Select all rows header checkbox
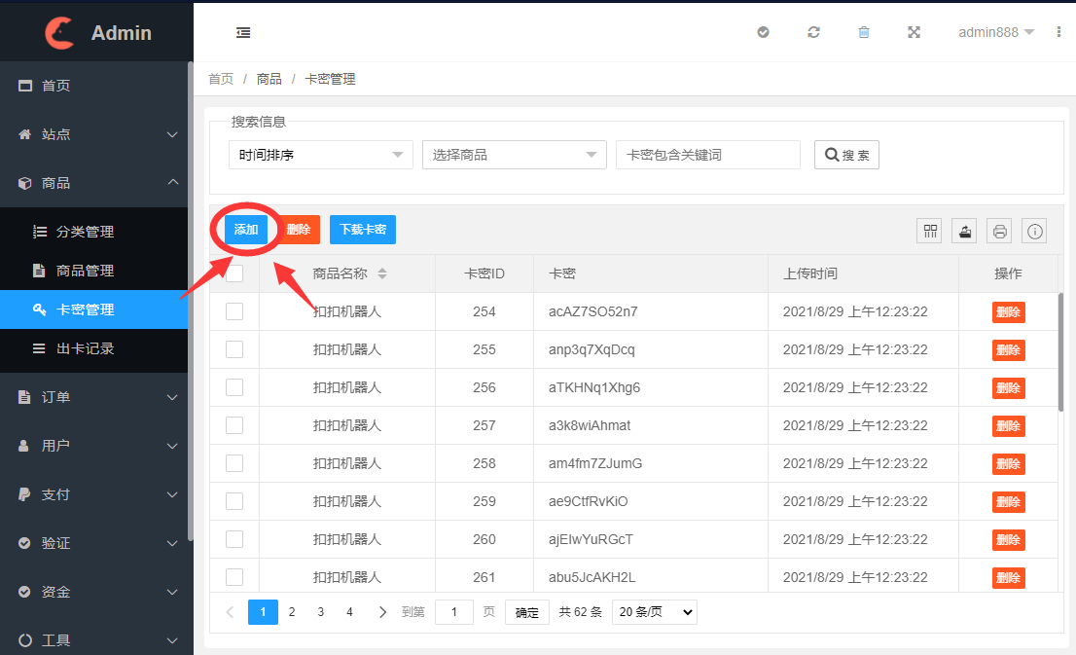Image resolution: width=1076 pixels, height=655 pixels. pyautogui.click(x=234, y=273)
